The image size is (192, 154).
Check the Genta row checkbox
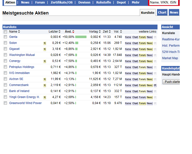5,37
